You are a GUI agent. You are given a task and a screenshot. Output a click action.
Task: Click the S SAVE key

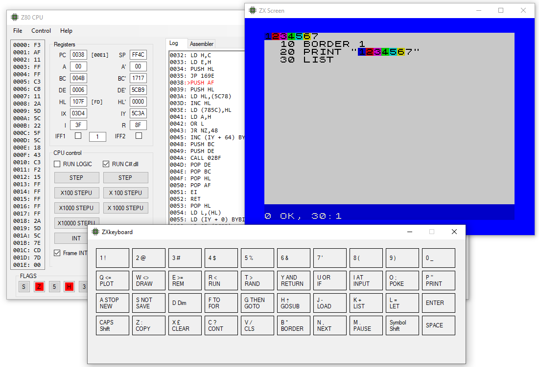(149, 303)
